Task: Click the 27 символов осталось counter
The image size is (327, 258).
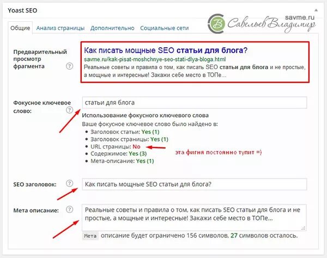Action: tap(264, 236)
